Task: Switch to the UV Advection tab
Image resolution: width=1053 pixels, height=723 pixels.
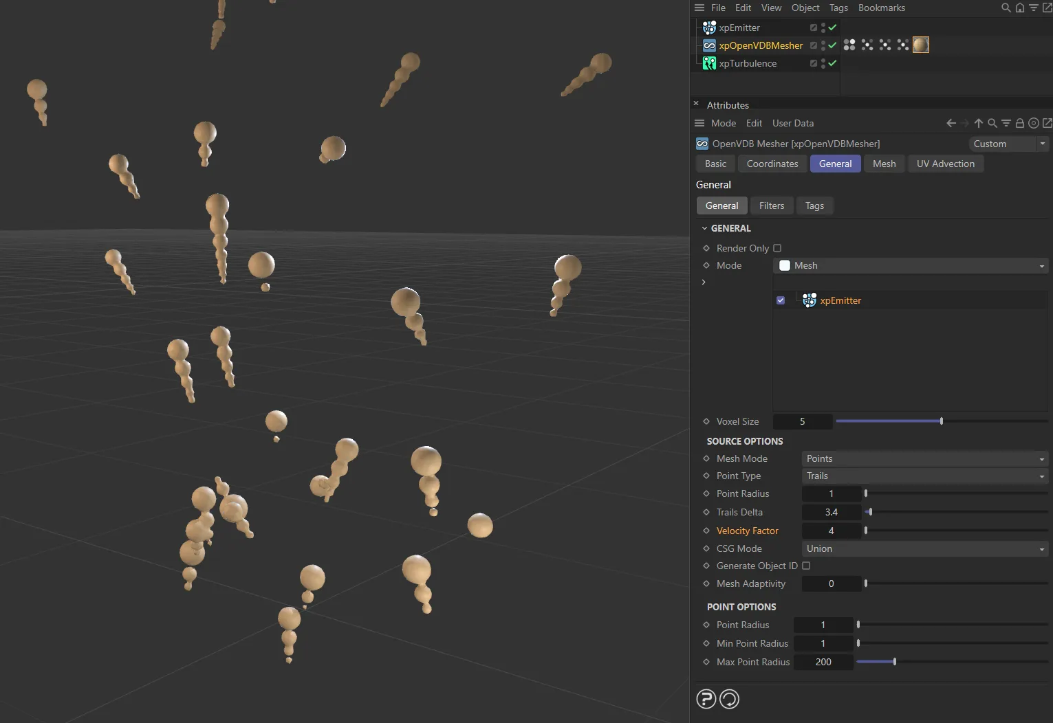Action: pos(945,164)
